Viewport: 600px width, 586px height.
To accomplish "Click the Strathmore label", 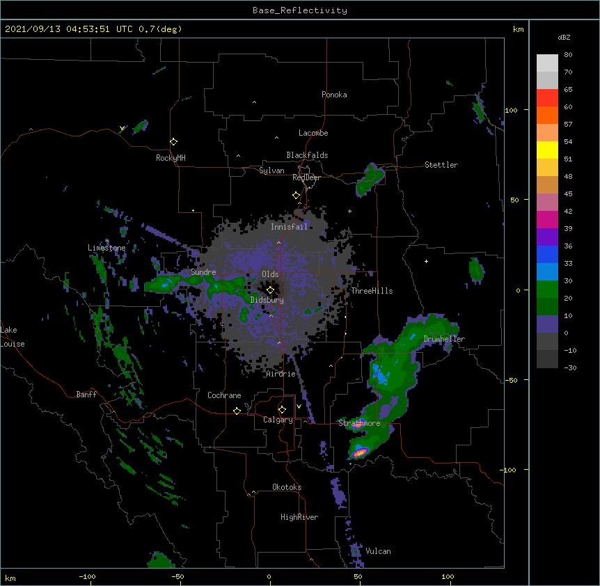I will (359, 423).
